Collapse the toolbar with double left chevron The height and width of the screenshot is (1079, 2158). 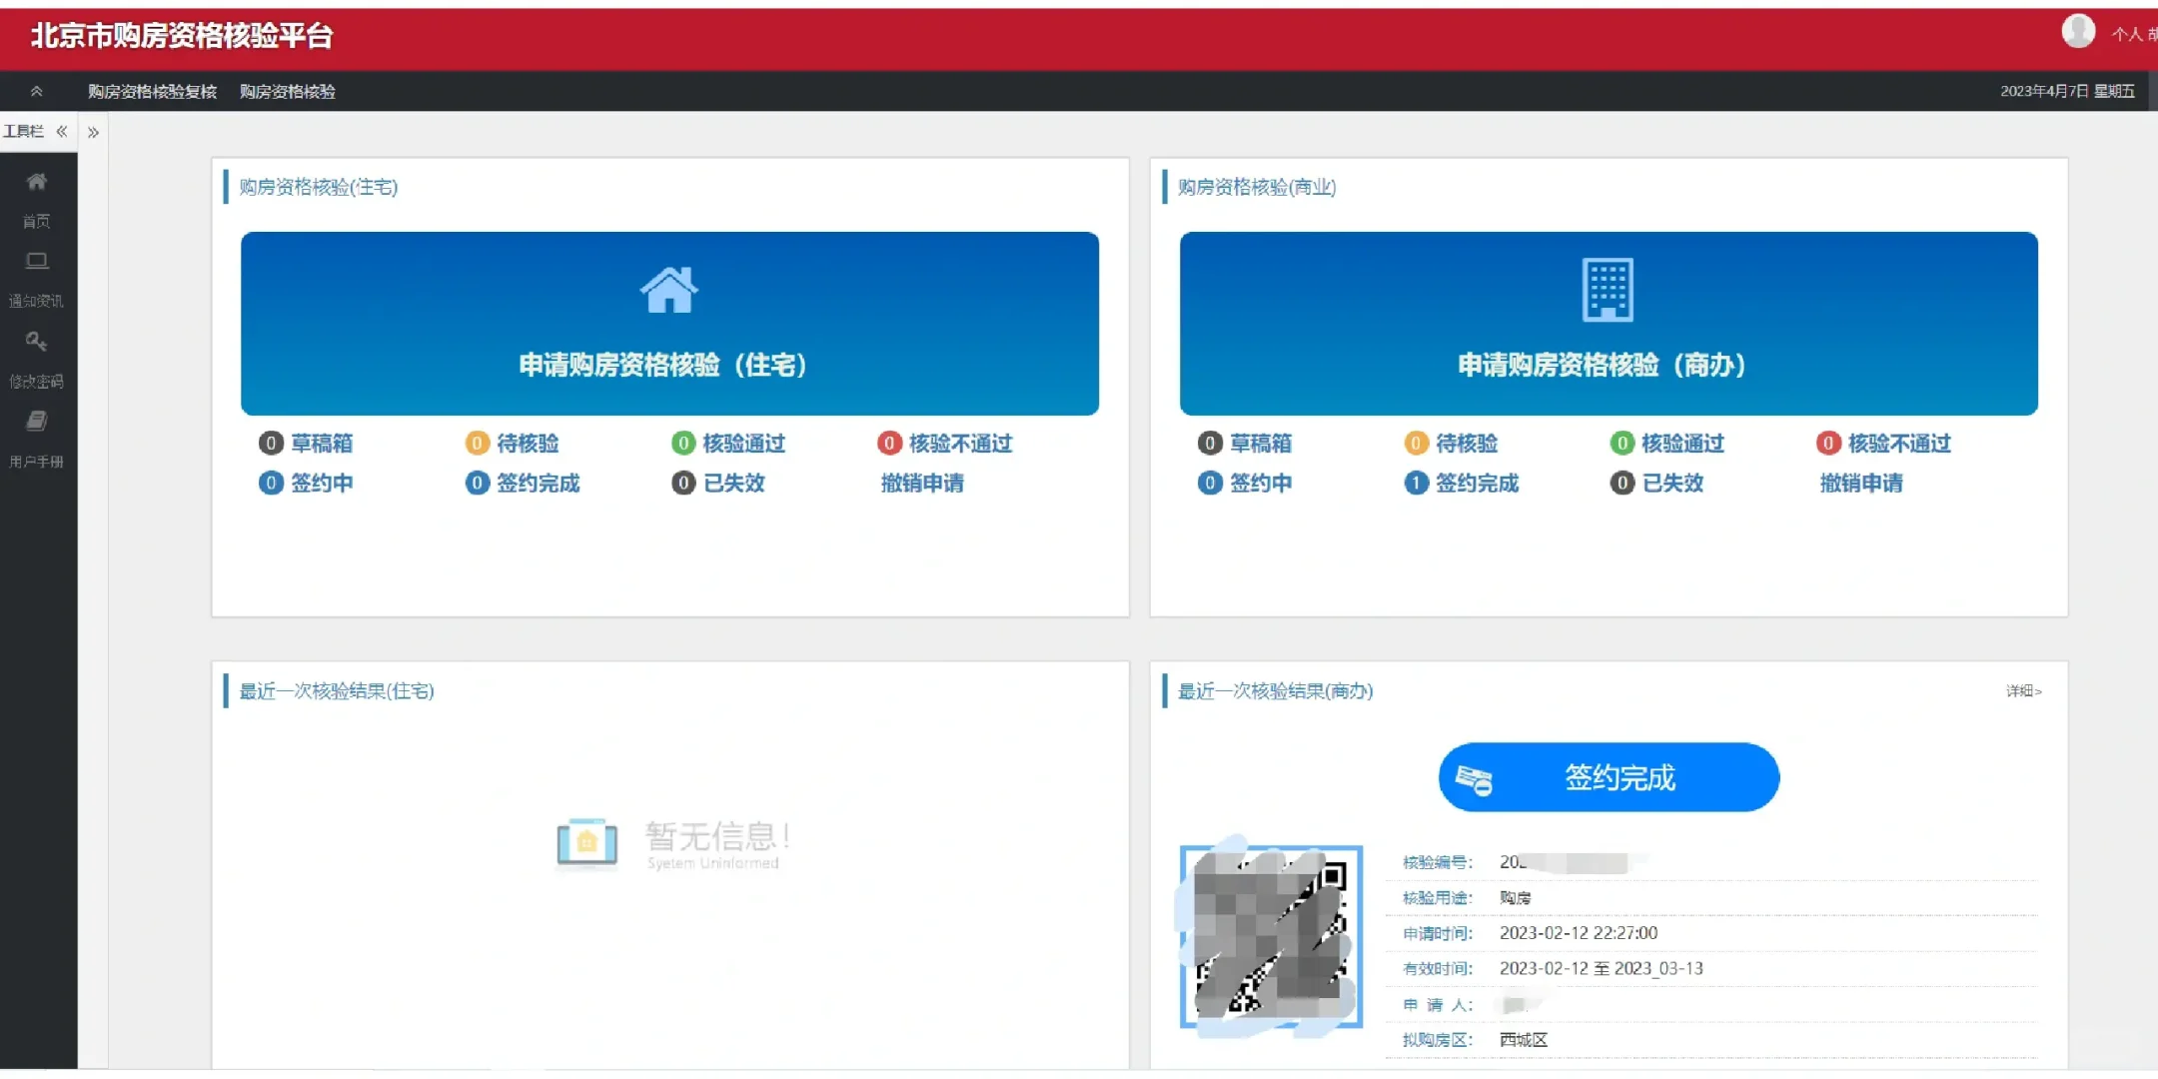(x=62, y=132)
